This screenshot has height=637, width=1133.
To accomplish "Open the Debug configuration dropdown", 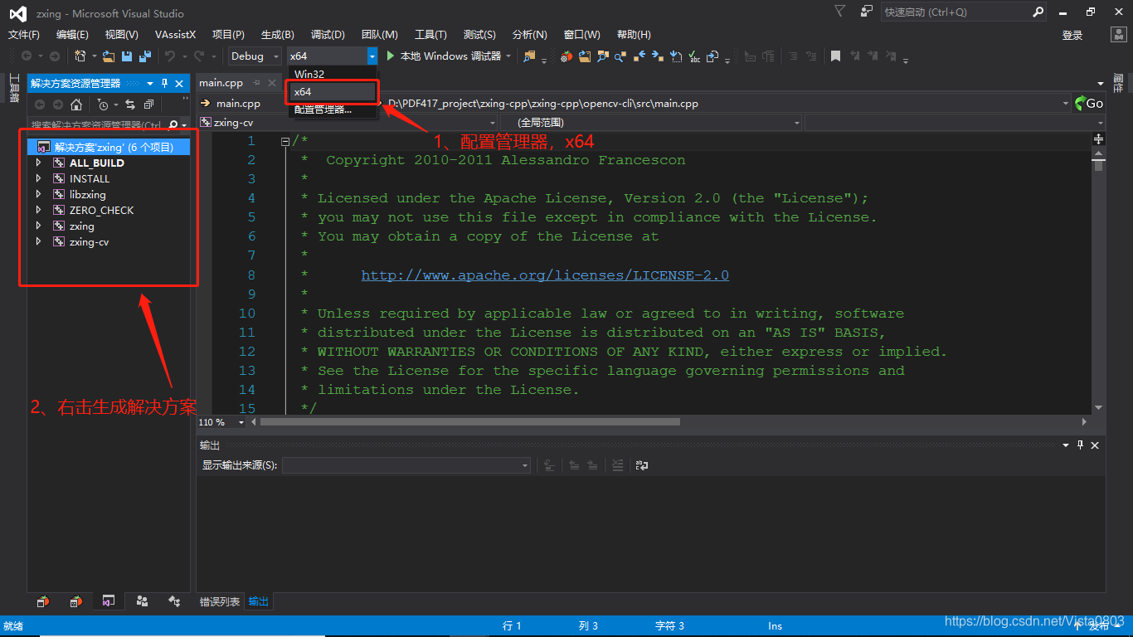I will [255, 56].
